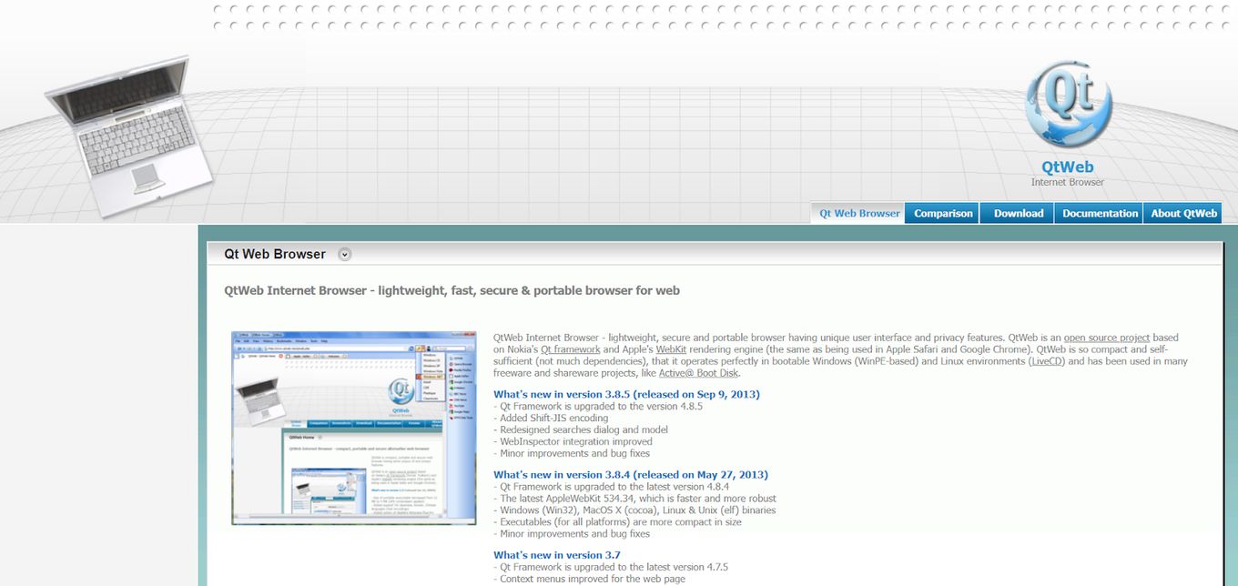Click the Windows (Win32), MacOS X binaries line
Screen dimensions: 1238x586
[x=634, y=510]
